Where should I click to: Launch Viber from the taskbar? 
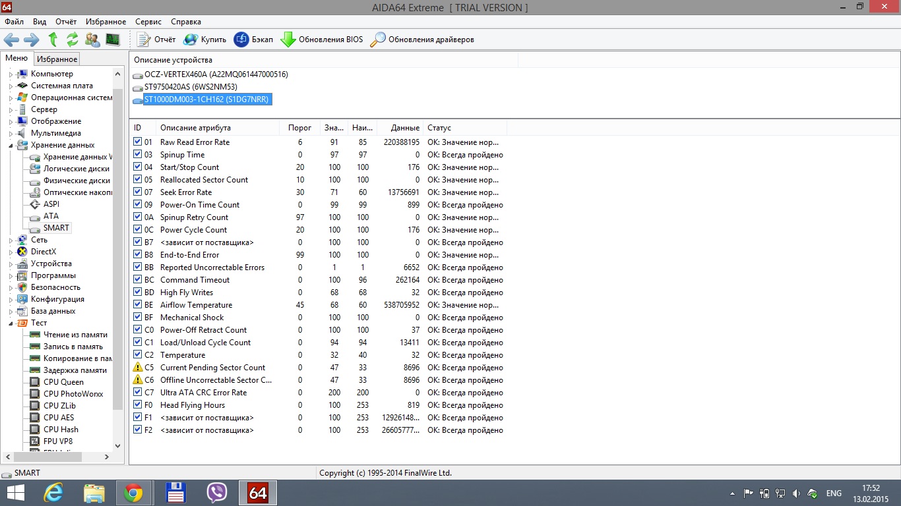coord(217,493)
